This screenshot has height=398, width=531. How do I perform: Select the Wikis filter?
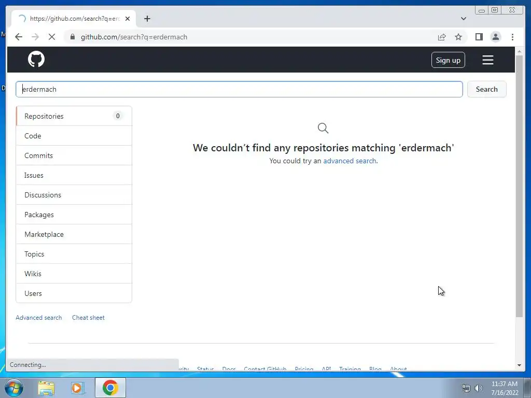coord(74,274)
